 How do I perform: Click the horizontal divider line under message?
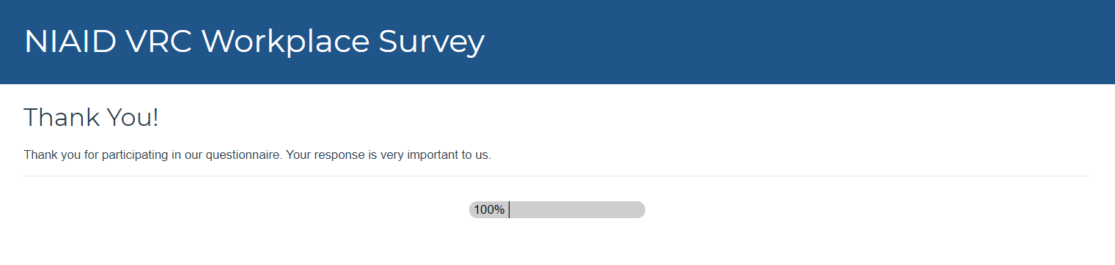pos(557,176)
